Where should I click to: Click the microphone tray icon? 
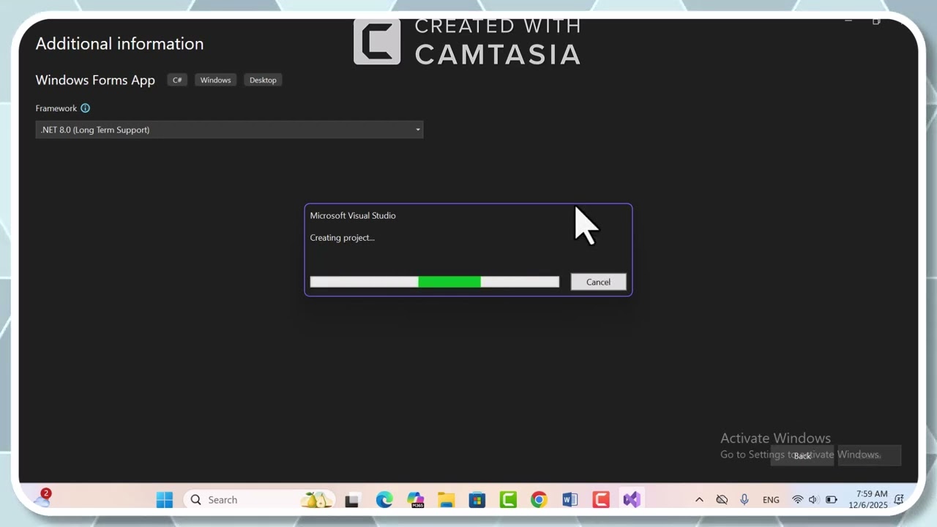pyautogui.click(x=744, y=500)
